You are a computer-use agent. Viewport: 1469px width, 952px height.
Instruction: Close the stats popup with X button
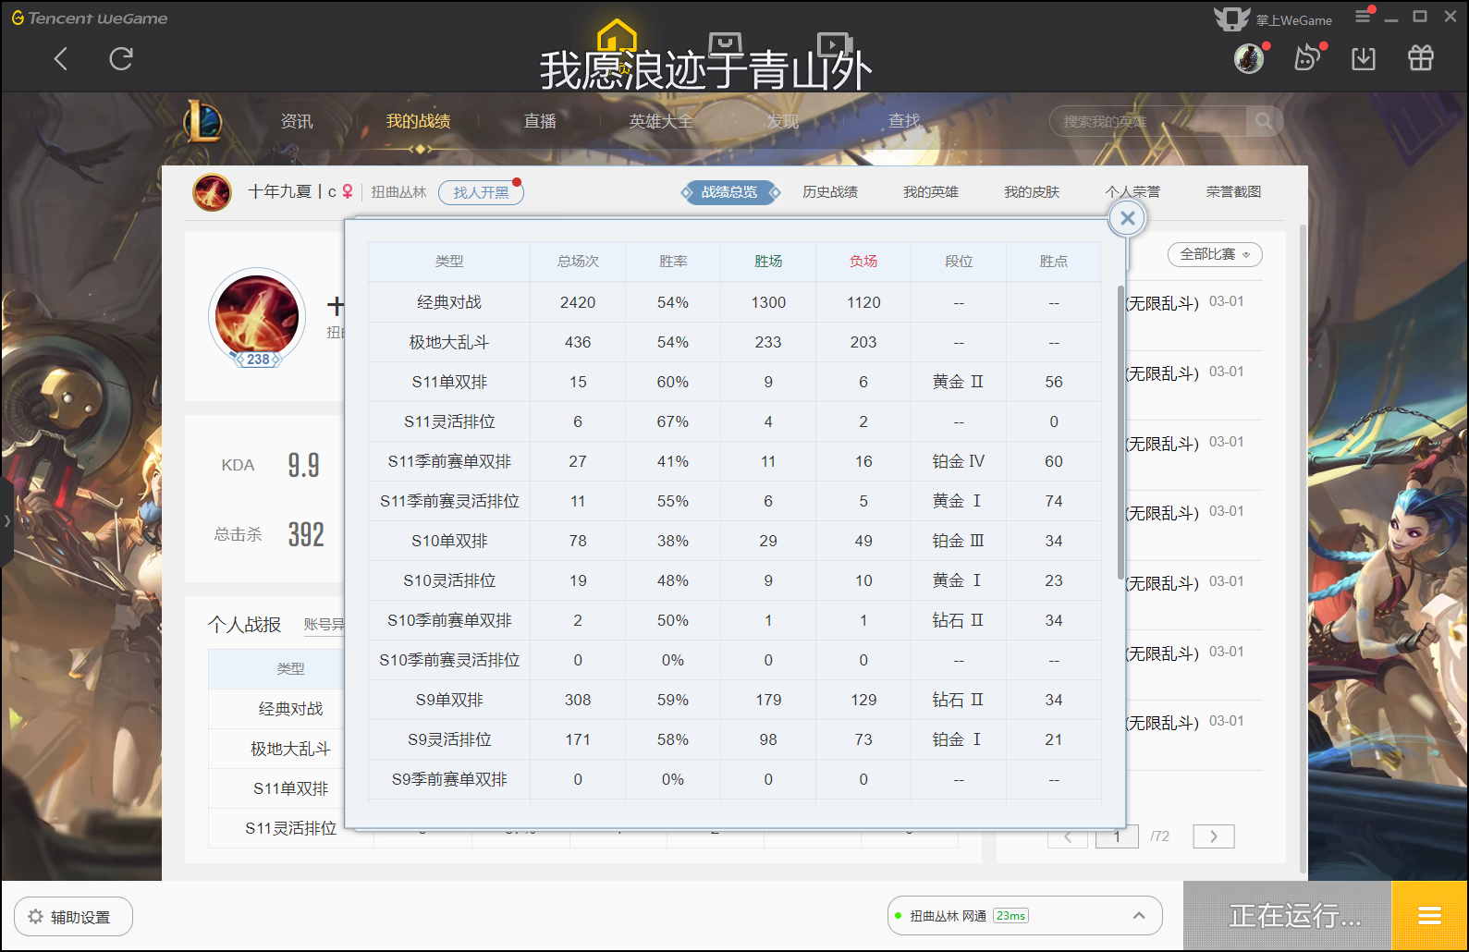point(1127,218)
